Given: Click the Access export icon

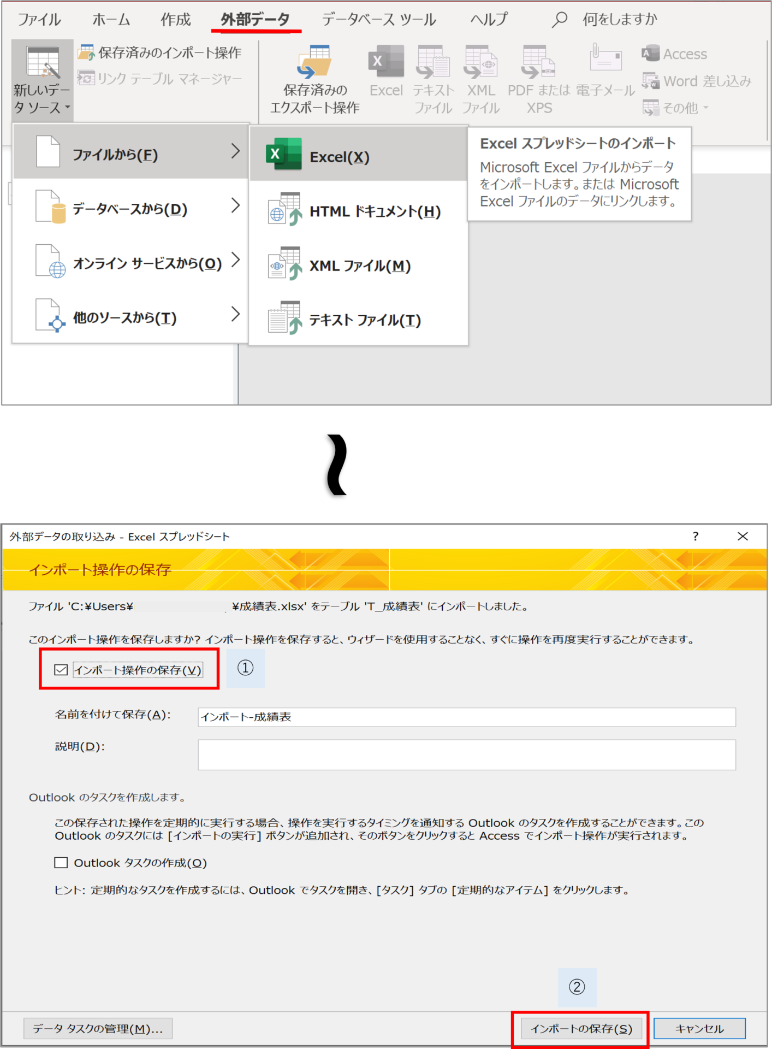Looking at the screenshot, I should 651,54.
